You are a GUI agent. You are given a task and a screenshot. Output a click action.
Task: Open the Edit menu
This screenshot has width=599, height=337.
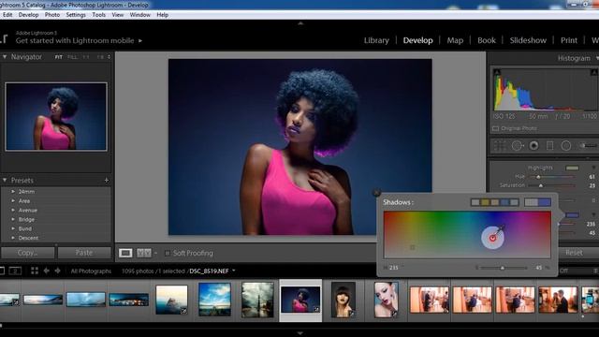click(x=7, y=15)
